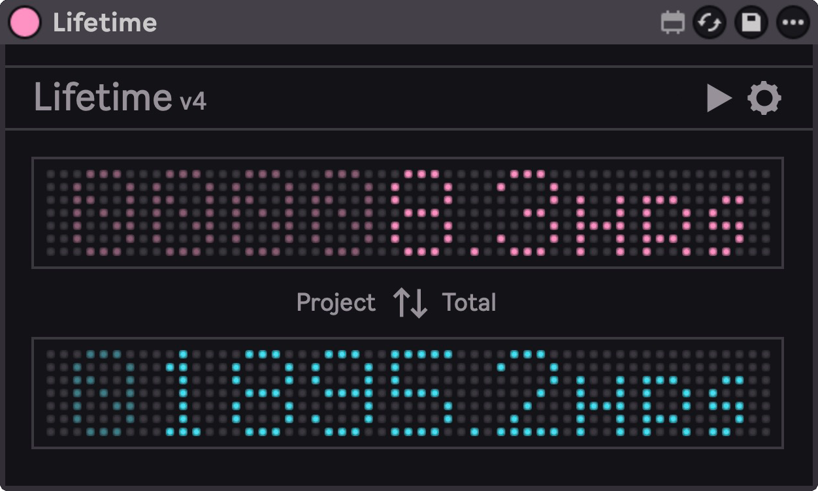Save preset with the floppy disk icon

pos(751,23)
